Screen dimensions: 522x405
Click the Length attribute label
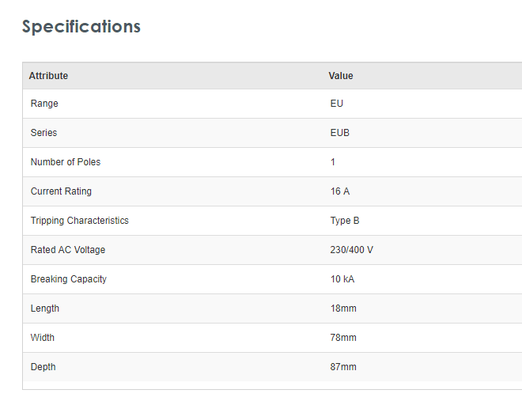[45, 308]
